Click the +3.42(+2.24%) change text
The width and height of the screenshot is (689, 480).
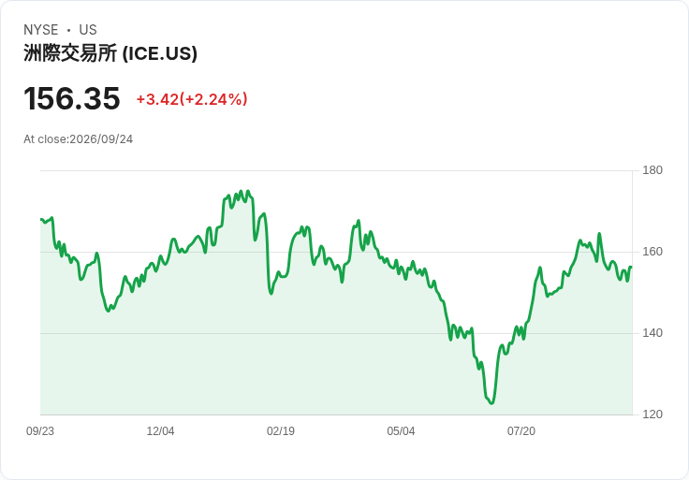coord(192,99)
